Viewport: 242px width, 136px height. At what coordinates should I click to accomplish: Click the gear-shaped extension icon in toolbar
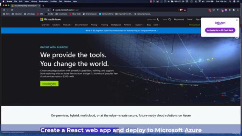pos(230,10)
